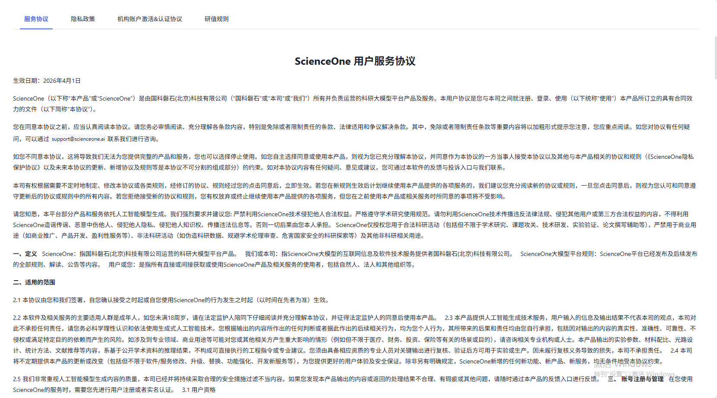Click the paragraph starting 如您不同意本协议
This screenshot has height=398, width=717.
coord(354,162)
